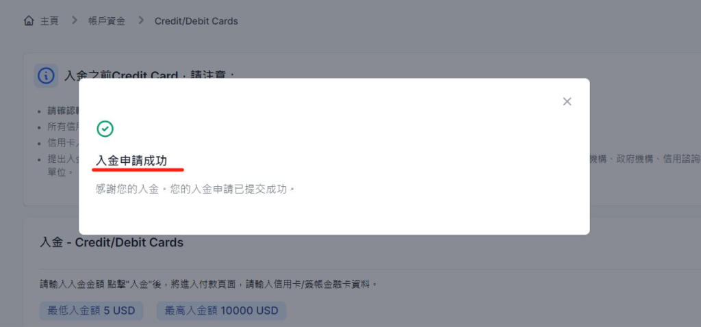Click the 入金之前Credit Card notice heading
Image resolution: width=701 pixels, height=327 pixels.
click(150, 76)
